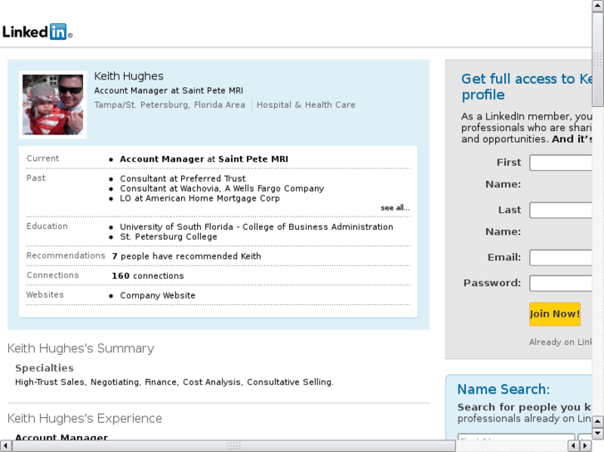Click the 'Keith Hughes' name heading

click(x=129, y=76)
